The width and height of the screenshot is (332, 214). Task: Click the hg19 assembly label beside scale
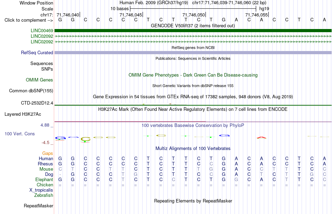pos(264,9)
